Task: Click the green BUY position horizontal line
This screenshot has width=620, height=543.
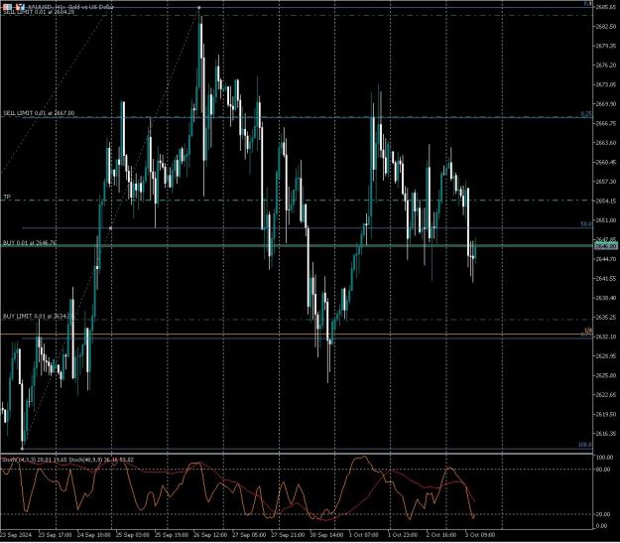Action: [x=297, y=246]
